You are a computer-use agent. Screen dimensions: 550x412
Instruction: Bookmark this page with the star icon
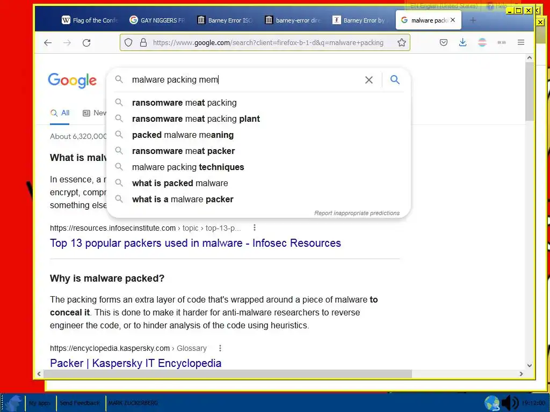click(x=402, y=43)
